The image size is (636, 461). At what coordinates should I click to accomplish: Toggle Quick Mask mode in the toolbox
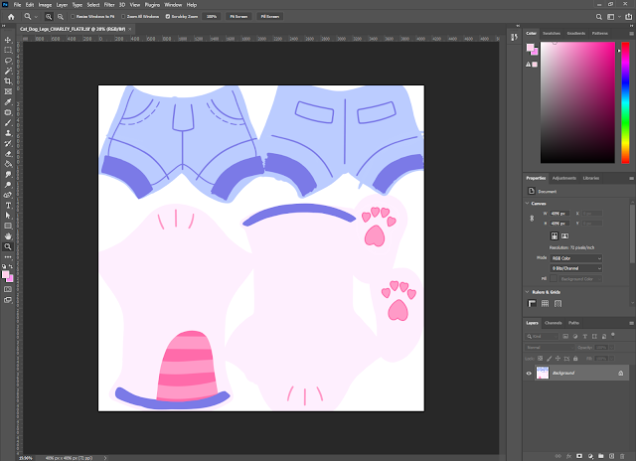coord(8,289)
